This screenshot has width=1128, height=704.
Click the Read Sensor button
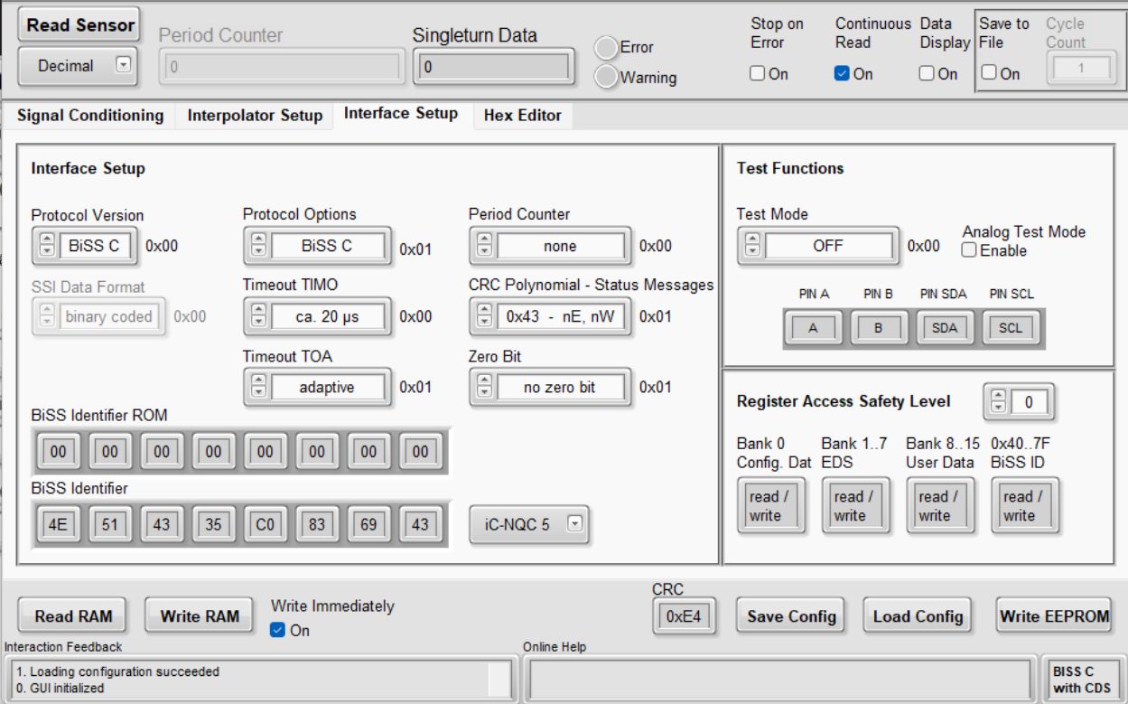coord(80,25)
